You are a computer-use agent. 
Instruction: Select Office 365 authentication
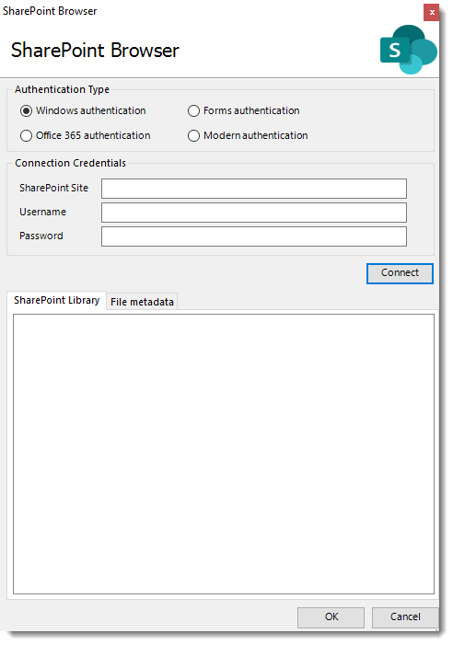(x=26, y=136)
